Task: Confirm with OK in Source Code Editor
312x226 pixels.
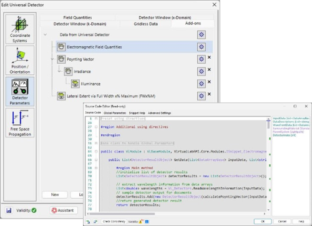Action: 263,222
